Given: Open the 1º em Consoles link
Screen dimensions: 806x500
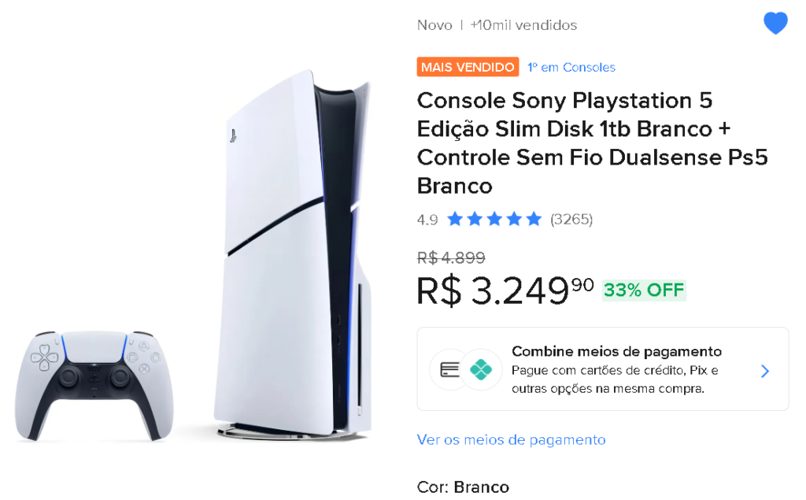Looking at the screenshot, I should pos(571,67).
